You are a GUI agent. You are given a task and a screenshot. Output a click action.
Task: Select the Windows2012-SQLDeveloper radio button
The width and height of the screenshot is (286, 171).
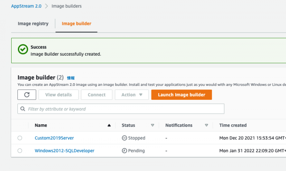pos(20,151)
